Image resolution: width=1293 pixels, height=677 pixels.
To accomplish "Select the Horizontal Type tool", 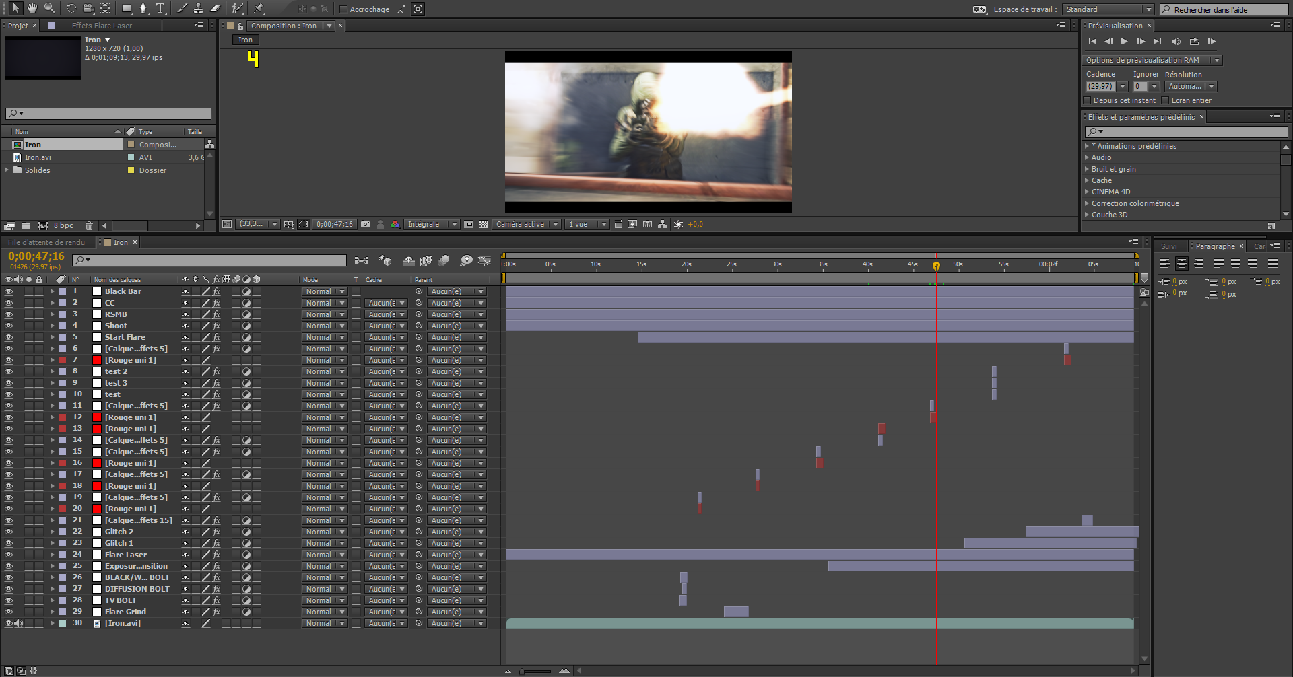I will pos(160,9).
